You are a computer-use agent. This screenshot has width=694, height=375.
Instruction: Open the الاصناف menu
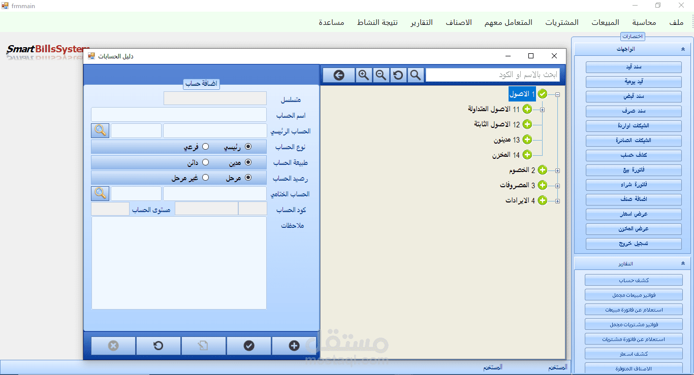(x=459, y=22)
